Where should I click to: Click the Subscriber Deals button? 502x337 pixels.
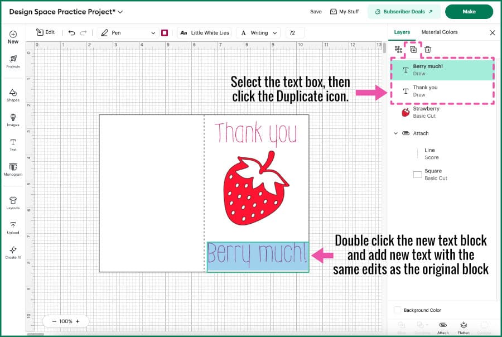click(404, 12)
